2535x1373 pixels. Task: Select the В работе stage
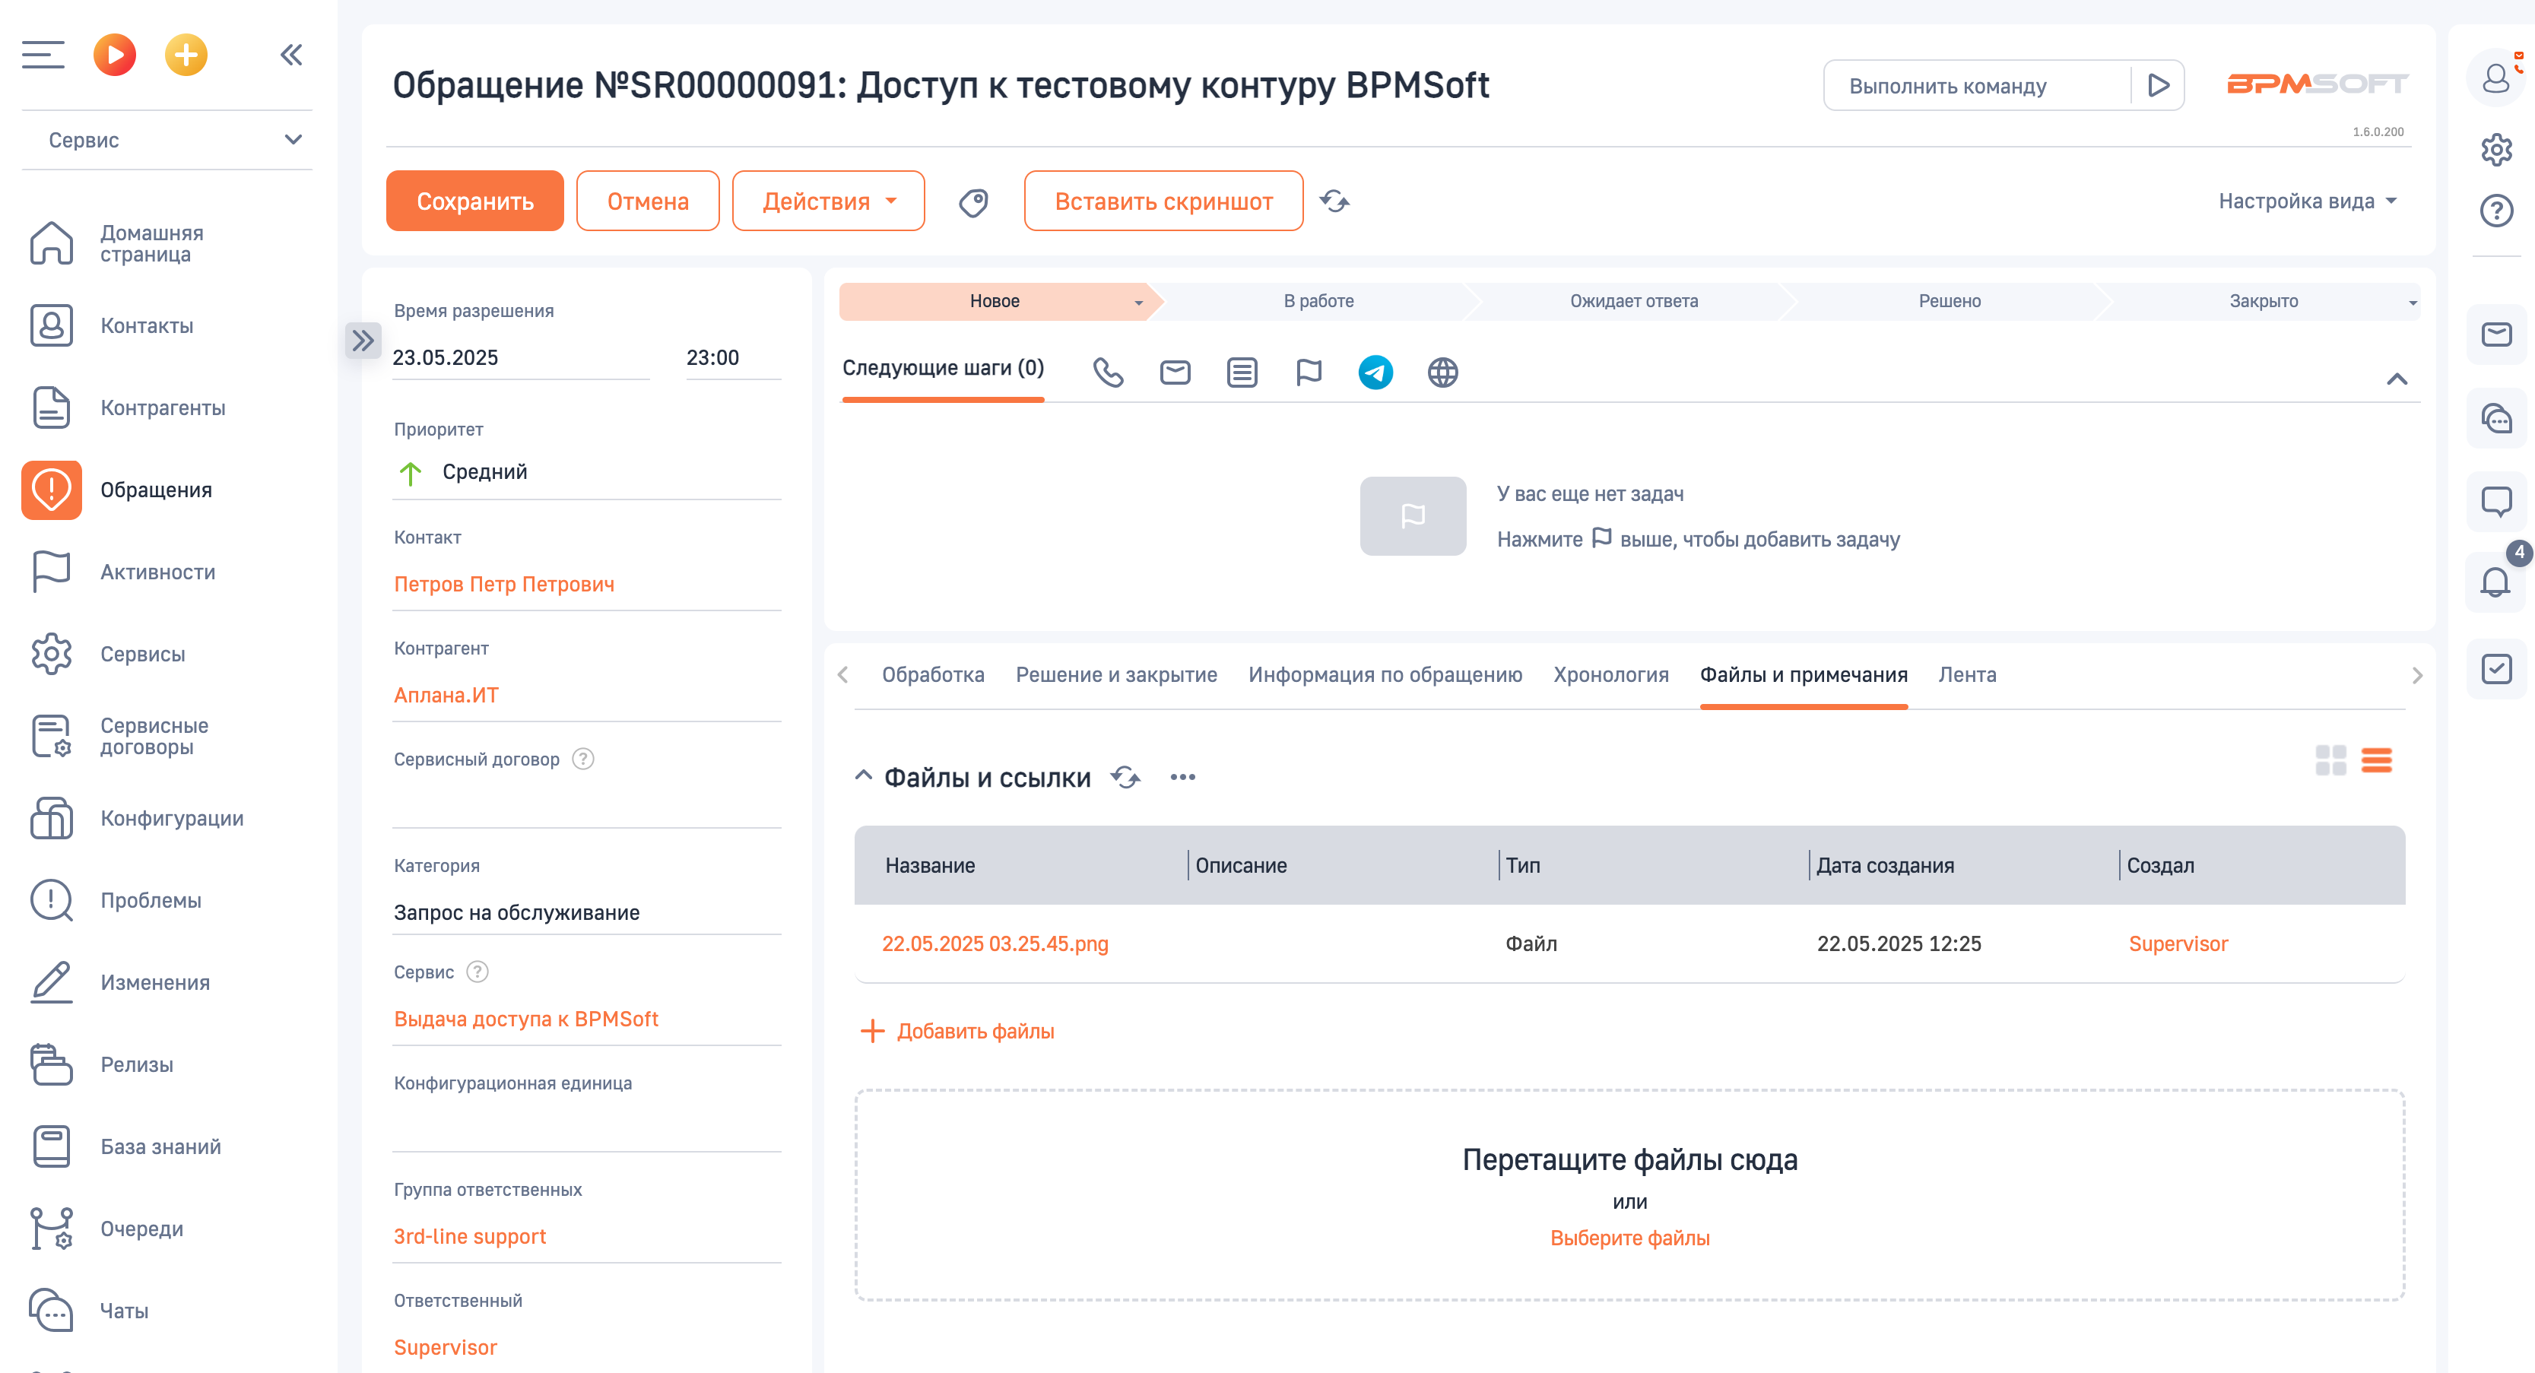click(1318, 301)
